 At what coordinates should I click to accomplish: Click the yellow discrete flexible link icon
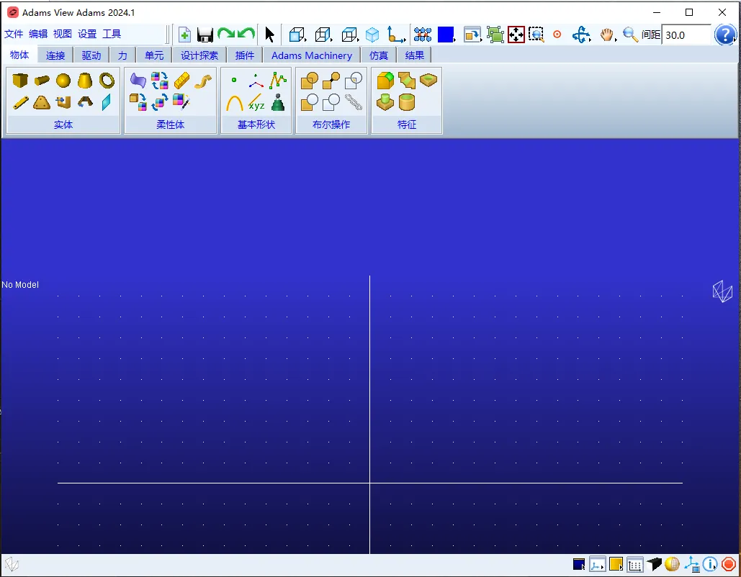pyautogui.click(x=181, y=81)
